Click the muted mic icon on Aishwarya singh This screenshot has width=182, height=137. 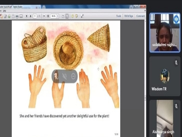click(x=176, y=106)
